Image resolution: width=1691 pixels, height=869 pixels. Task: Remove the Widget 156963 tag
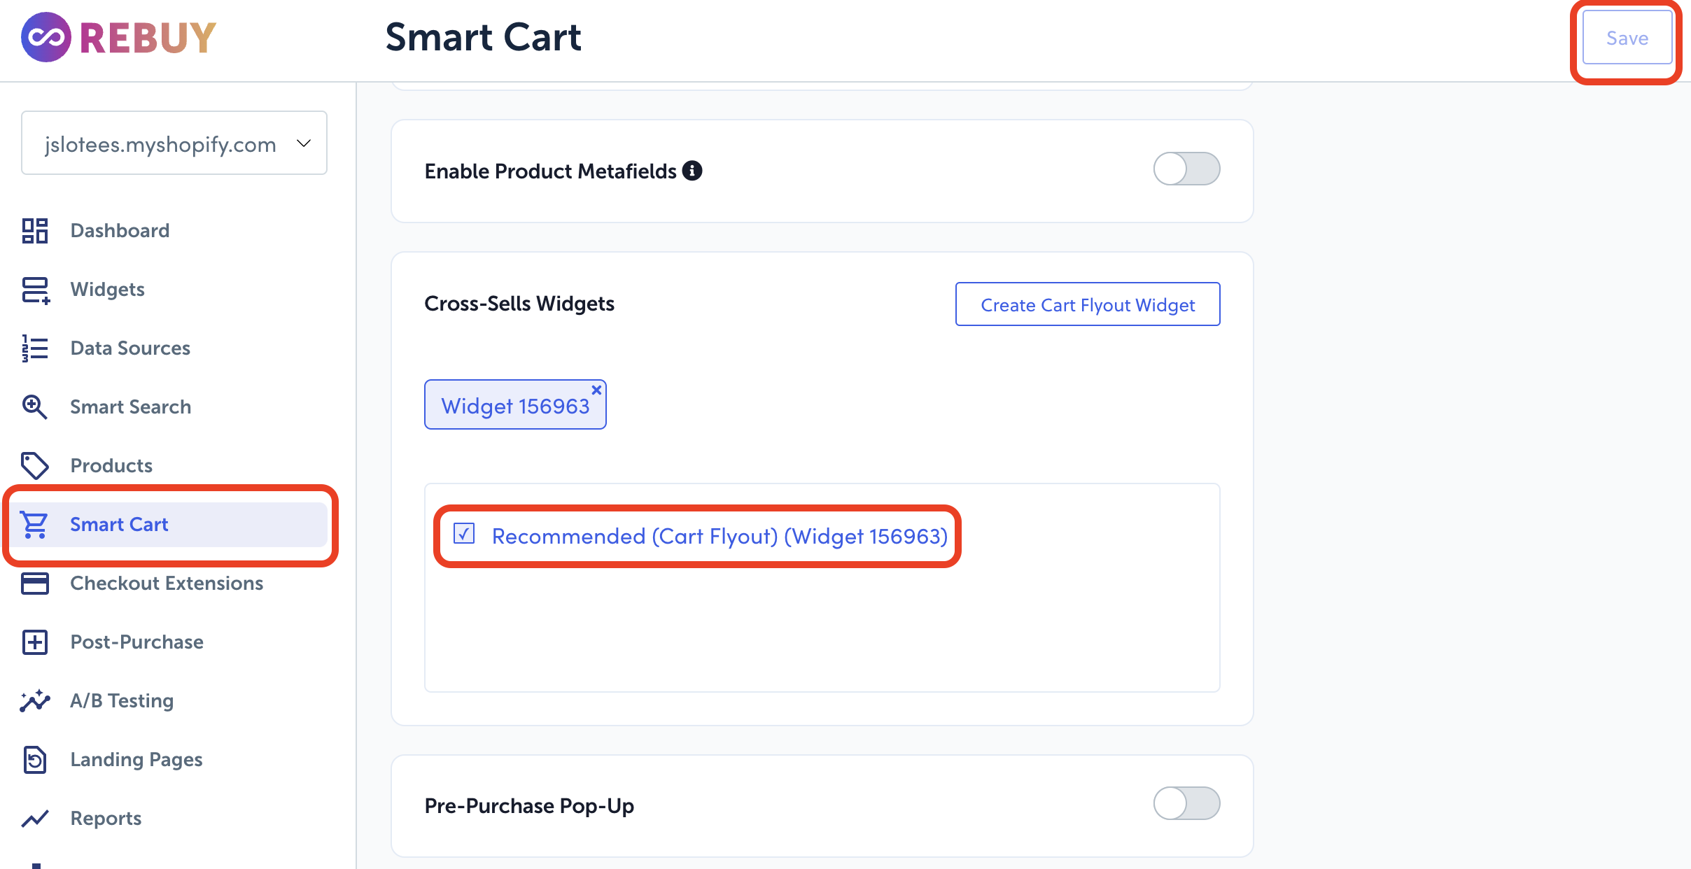[596, 390]
